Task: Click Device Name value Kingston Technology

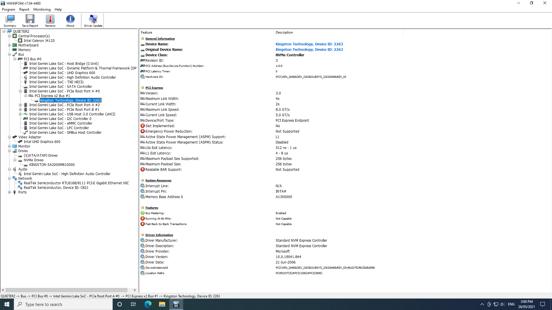Action: coord(309,44)
